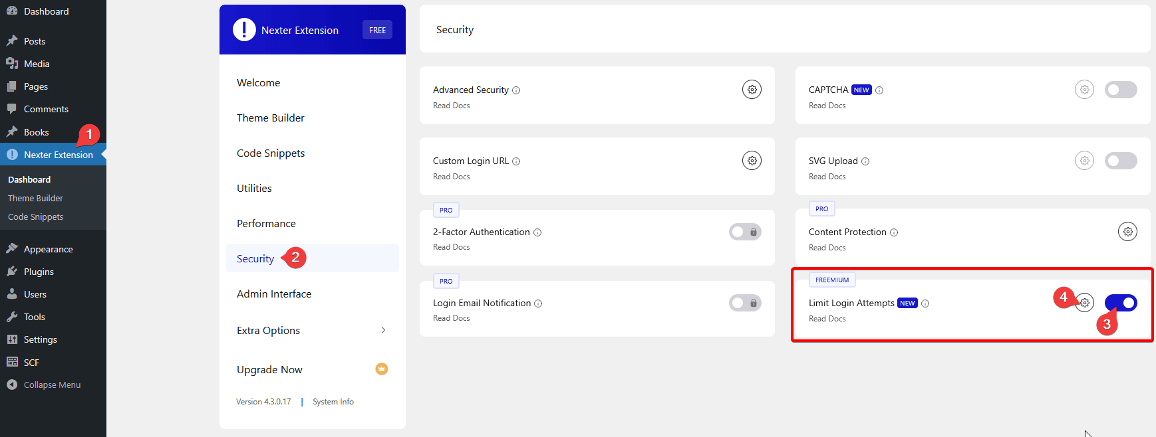Click the Posts pin icon in sidebar
Screen dimensions: 1156x437
click(12, 41)
